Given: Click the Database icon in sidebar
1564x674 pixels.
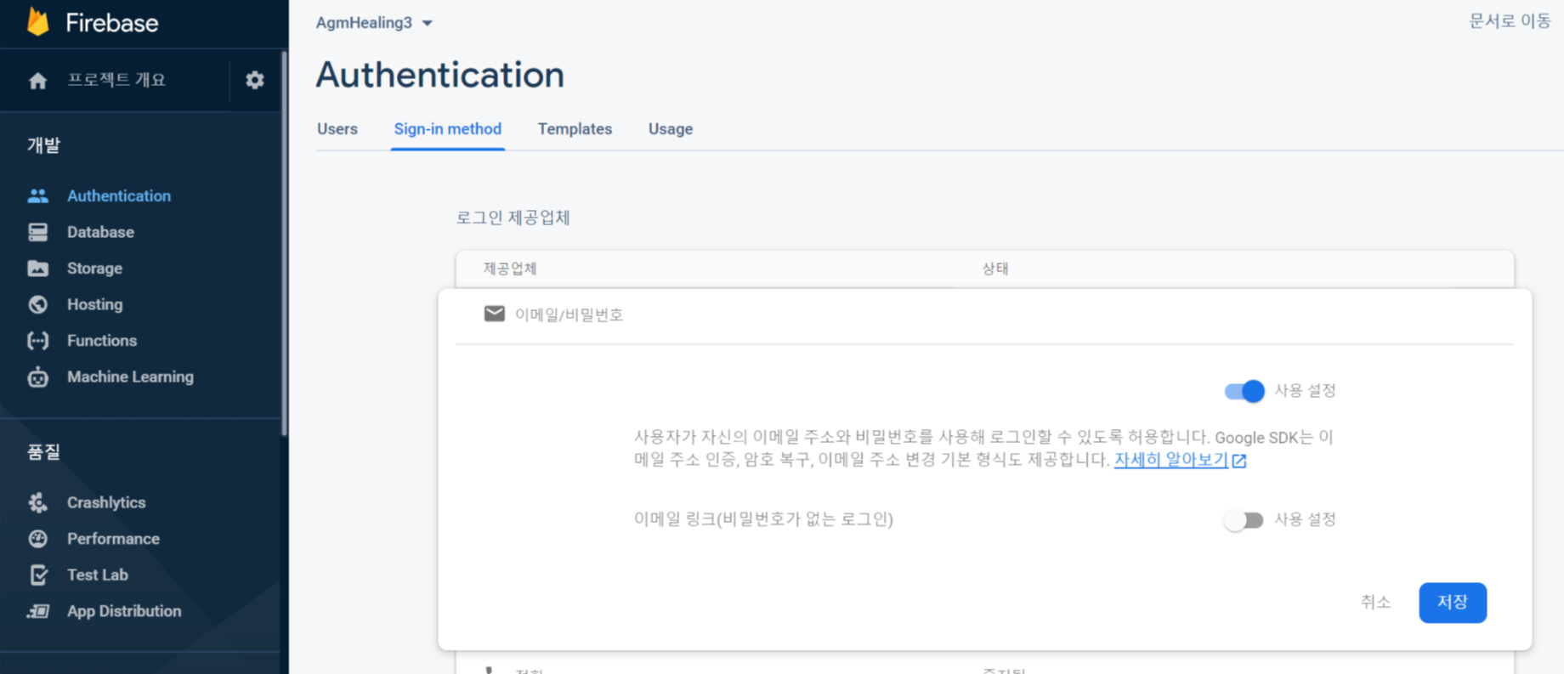Looking at the screenshot, I should [38, 232].
